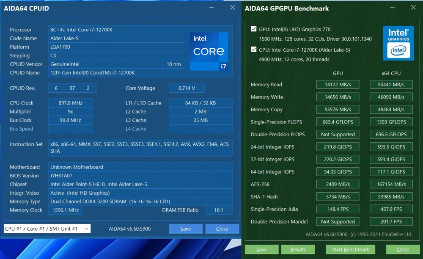Click CPU Double-Precision result 696.5 GFLOPS
The height and width of the screenshot is (259, 423).
[x=391, y=134]
